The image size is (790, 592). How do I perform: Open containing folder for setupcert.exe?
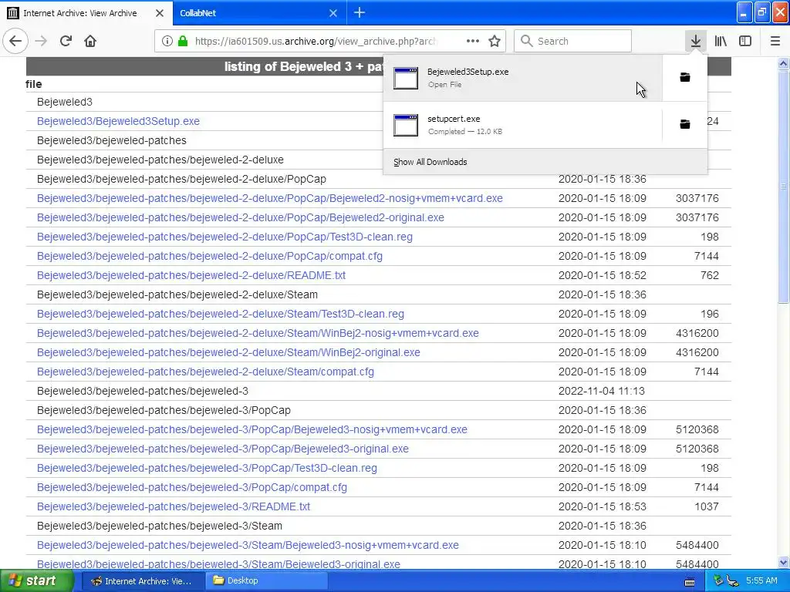685,124
